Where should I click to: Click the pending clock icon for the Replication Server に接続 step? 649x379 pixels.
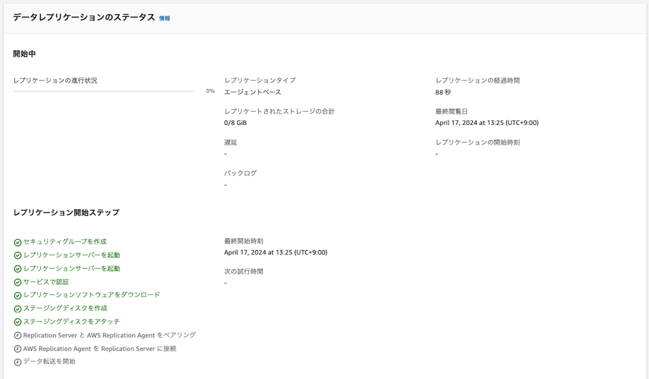click(x=18, y=349)
